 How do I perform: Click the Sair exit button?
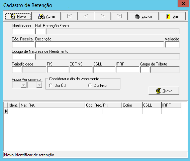(172, 16)
